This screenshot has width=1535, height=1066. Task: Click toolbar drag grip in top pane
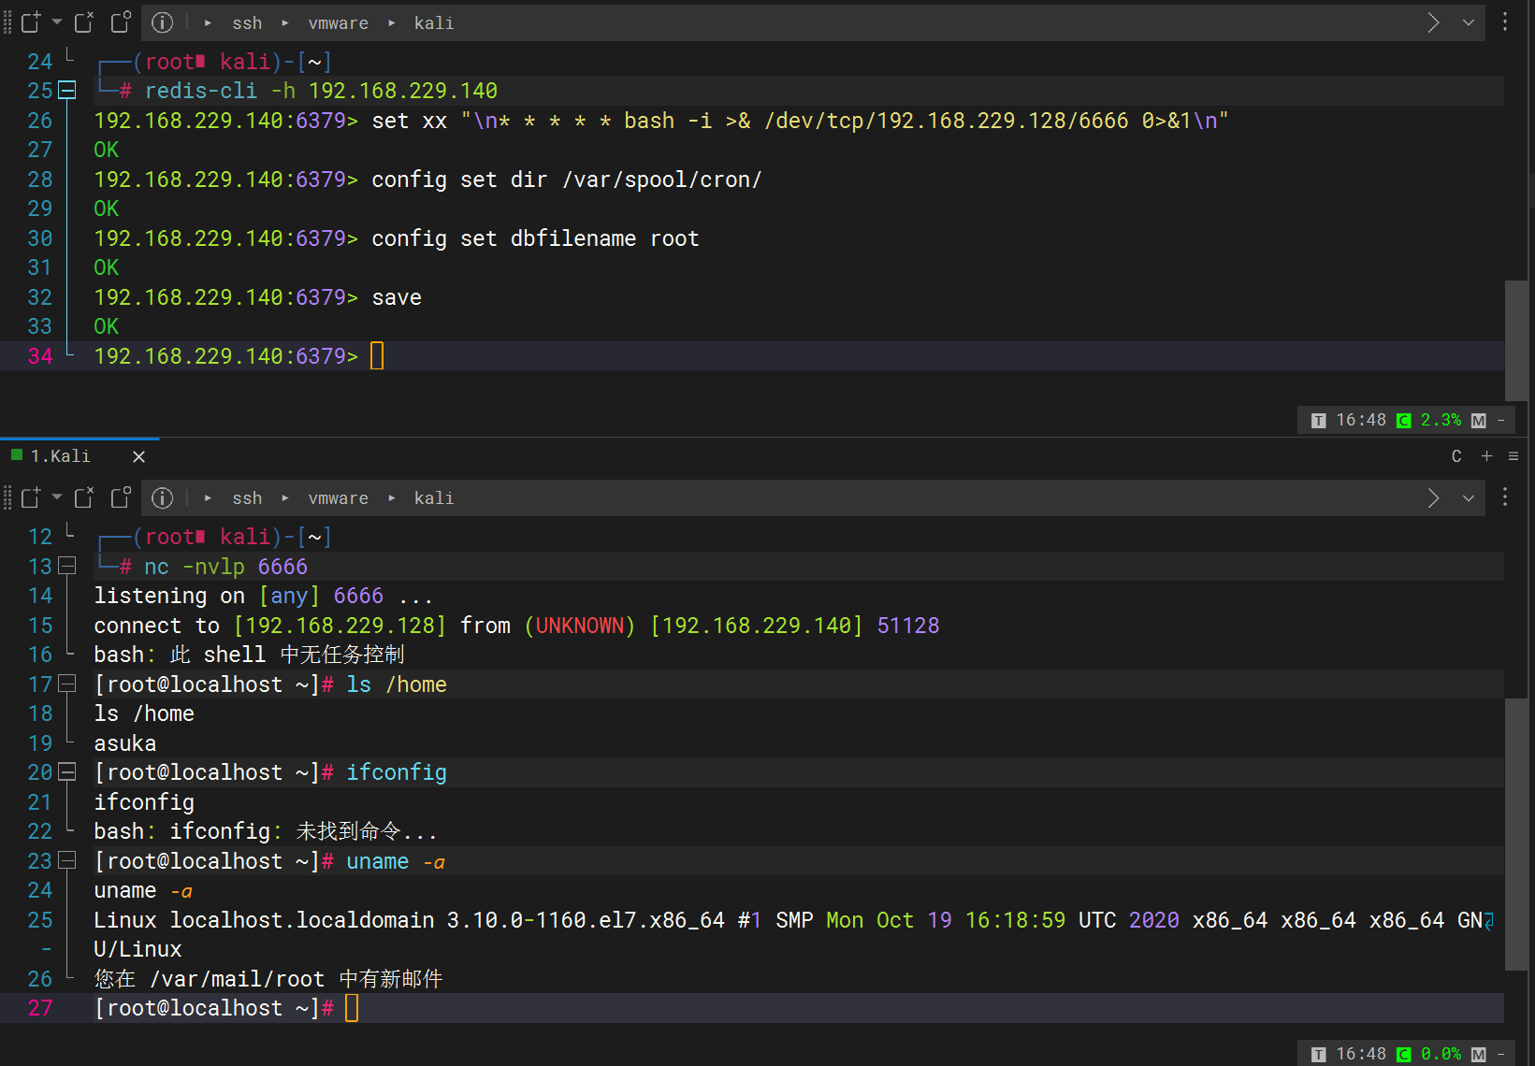[x=7, y=22]
